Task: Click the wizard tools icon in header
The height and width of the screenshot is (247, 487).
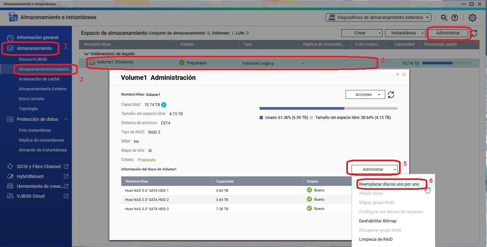Action: [x=444, y=18]
